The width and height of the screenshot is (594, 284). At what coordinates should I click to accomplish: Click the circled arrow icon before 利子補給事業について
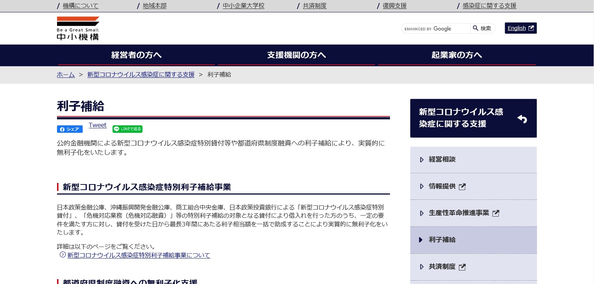click(63, 255)
